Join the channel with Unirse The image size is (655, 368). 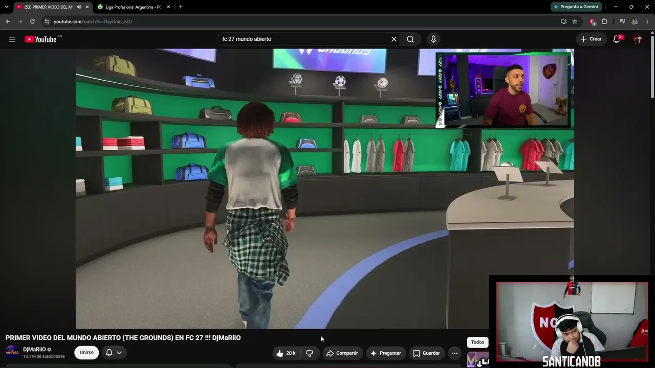click(86, 353)
